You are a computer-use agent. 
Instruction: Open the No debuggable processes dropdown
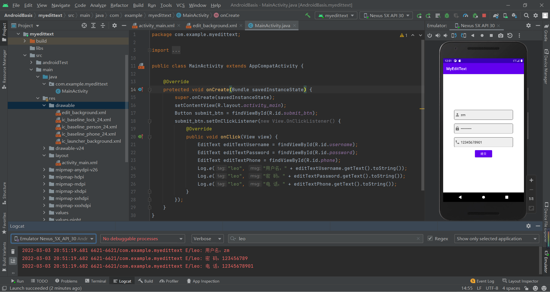pyautogui.click(x=142, y=239)
